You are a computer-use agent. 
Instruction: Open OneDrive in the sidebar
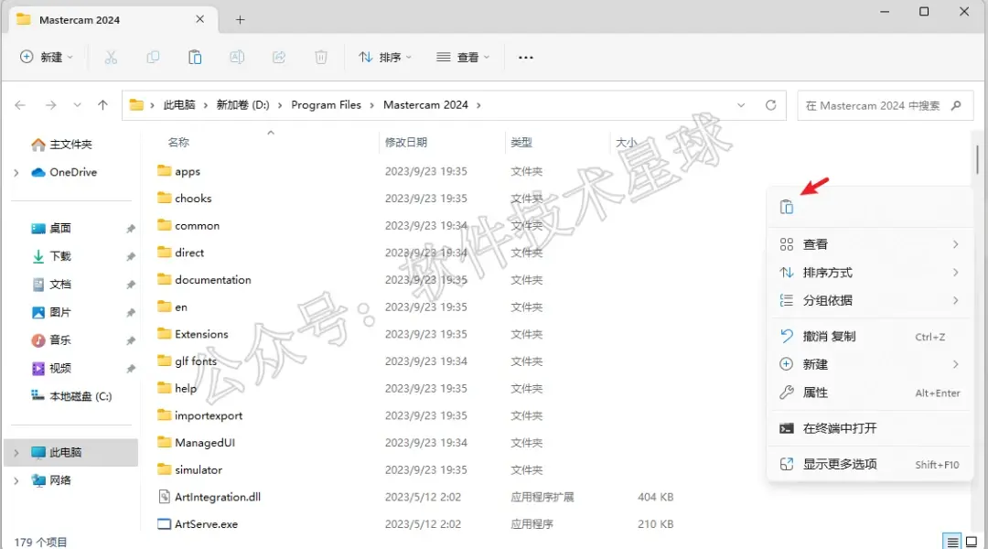[x=64, y=172]
